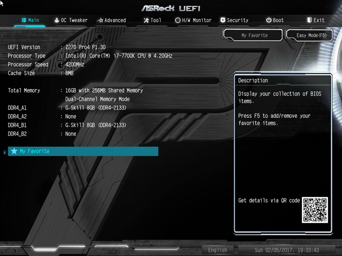342x256 pixels.
Task: Open the Exit tab
Action: tap(315, 20)
